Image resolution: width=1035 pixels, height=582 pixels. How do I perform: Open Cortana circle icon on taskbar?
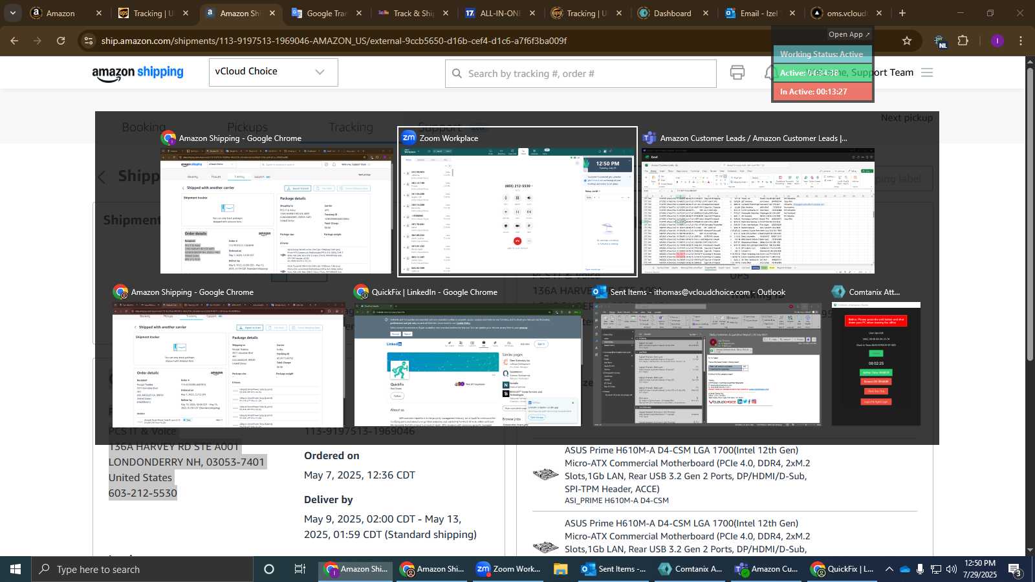[269, 569]
